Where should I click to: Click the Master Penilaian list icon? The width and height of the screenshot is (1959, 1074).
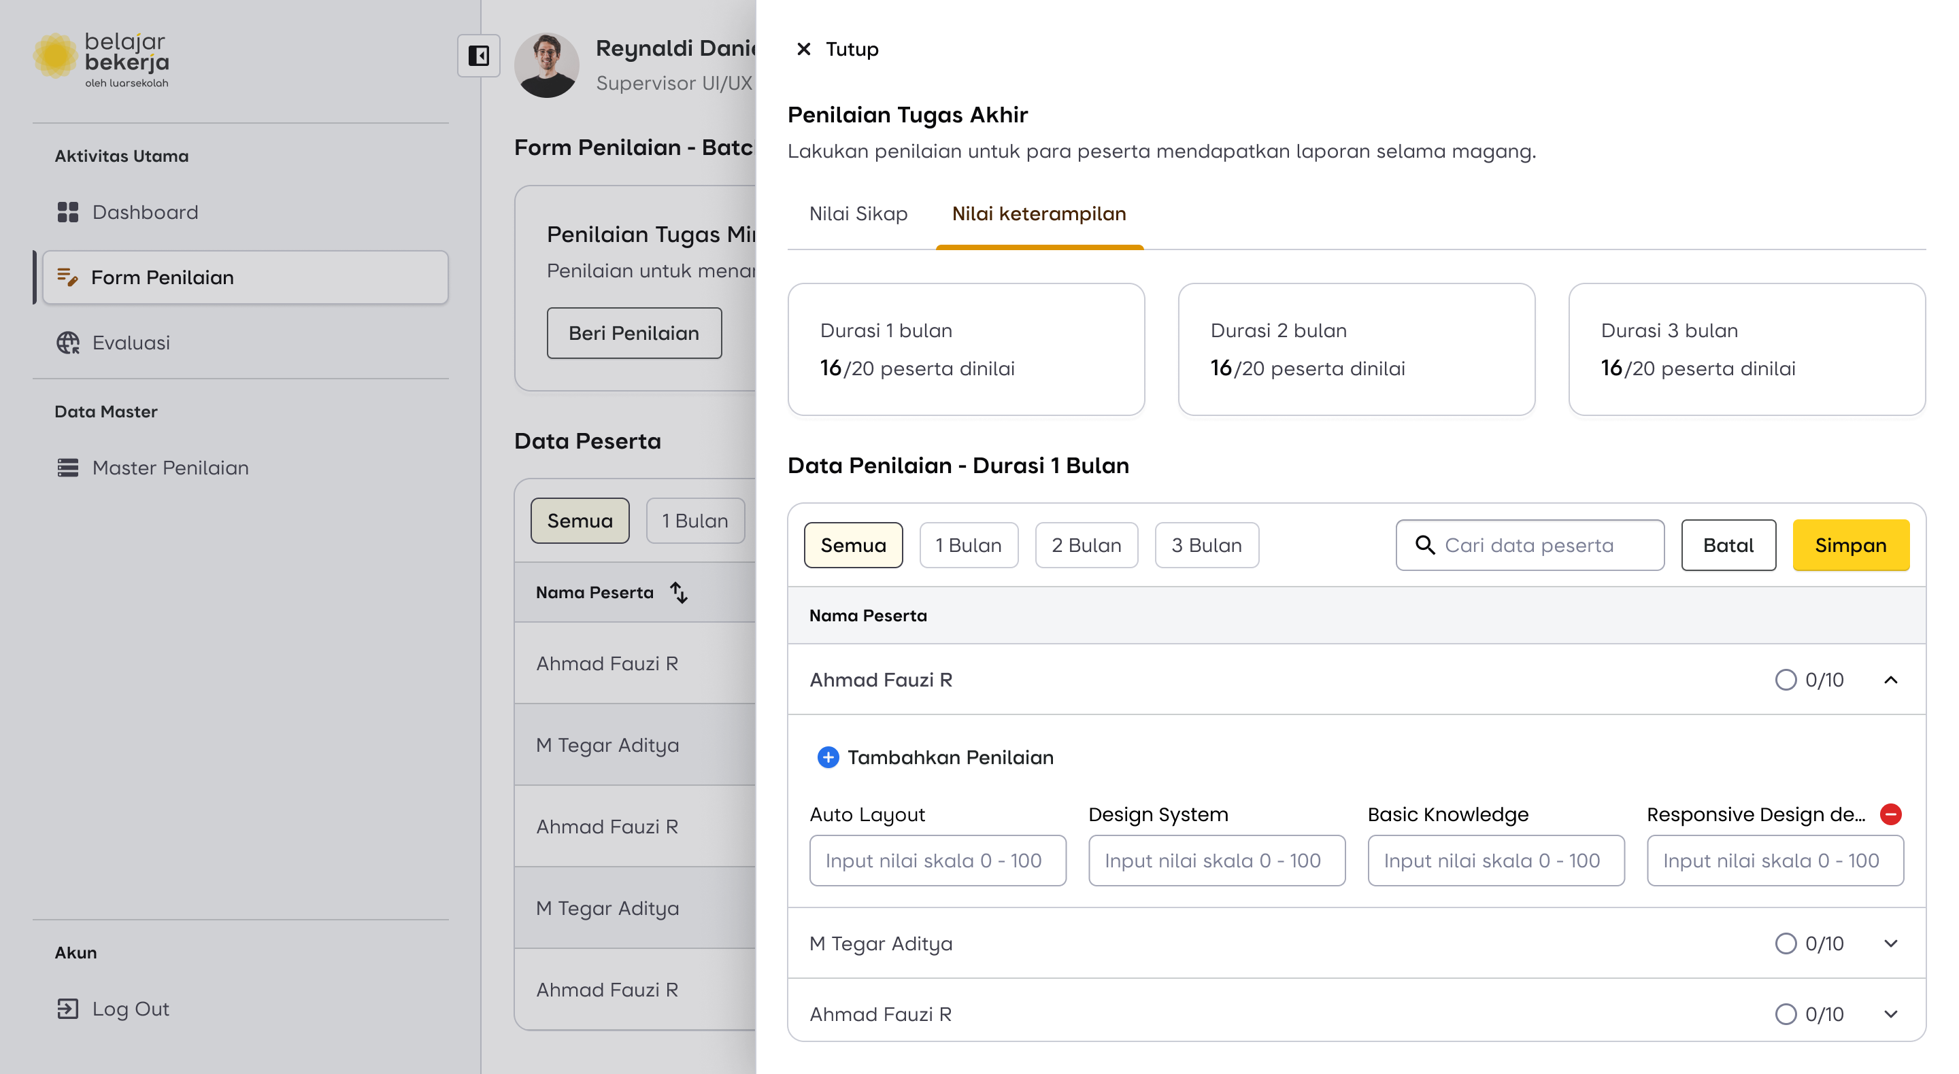(x=68, y=468)
